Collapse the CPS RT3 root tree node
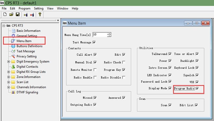Image resolution: width=214 pixels, height=121 pixels. (x=4, y=25)
